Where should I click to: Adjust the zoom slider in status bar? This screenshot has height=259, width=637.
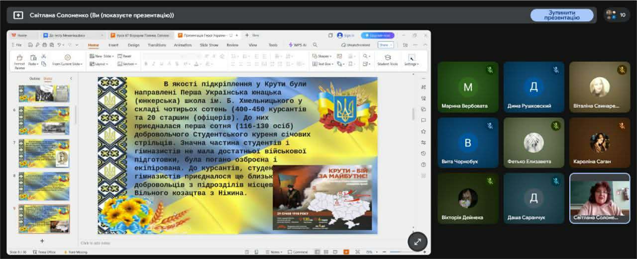tap(400, 252)
